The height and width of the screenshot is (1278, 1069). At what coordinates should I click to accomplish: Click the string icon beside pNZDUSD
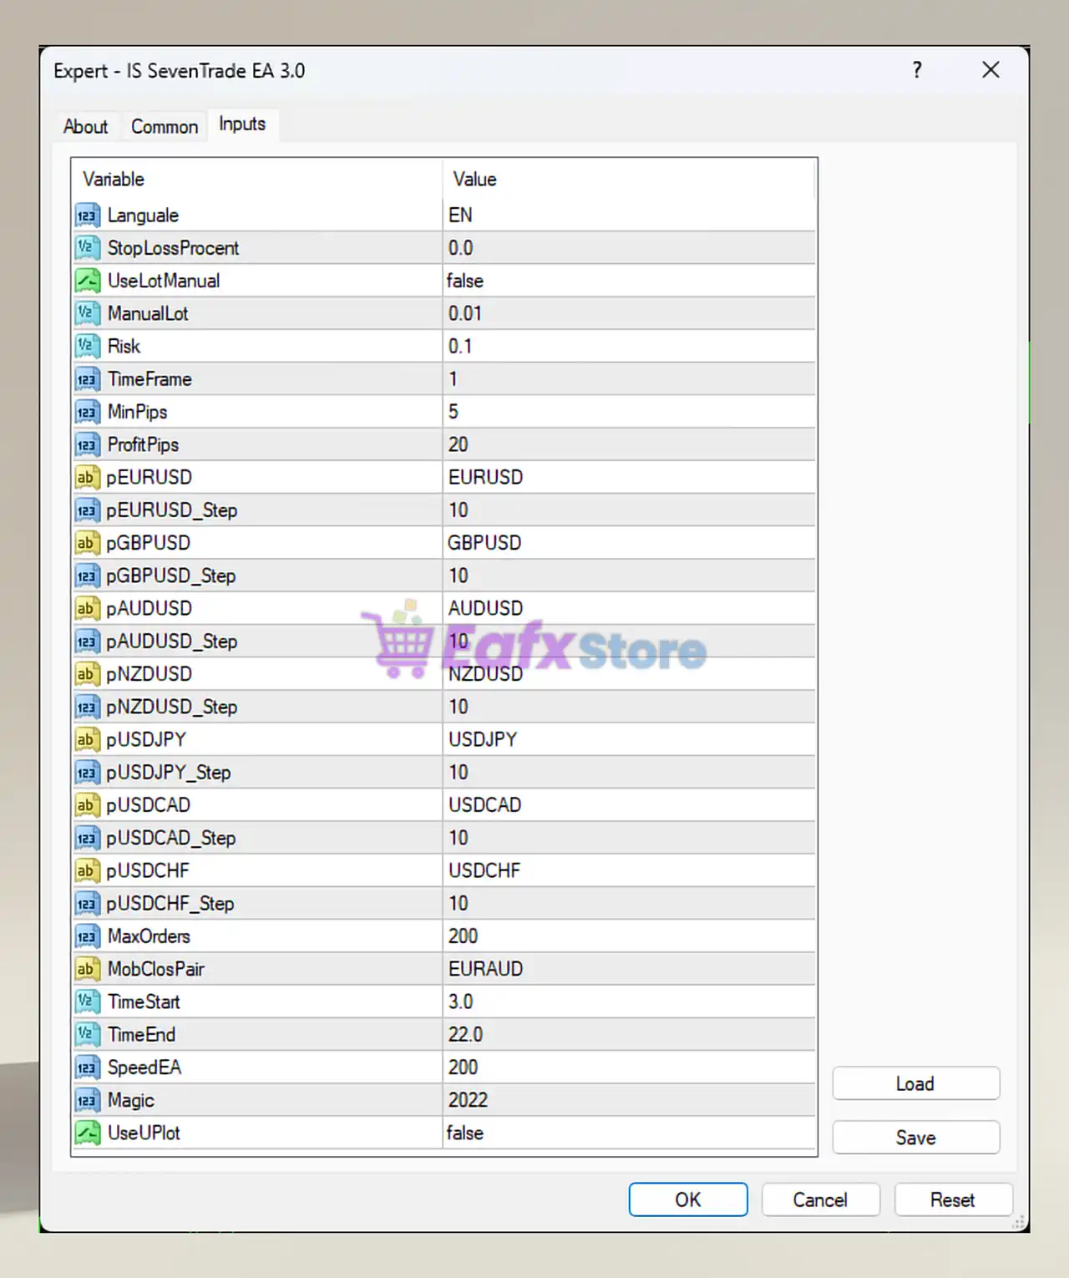point(87,674)
